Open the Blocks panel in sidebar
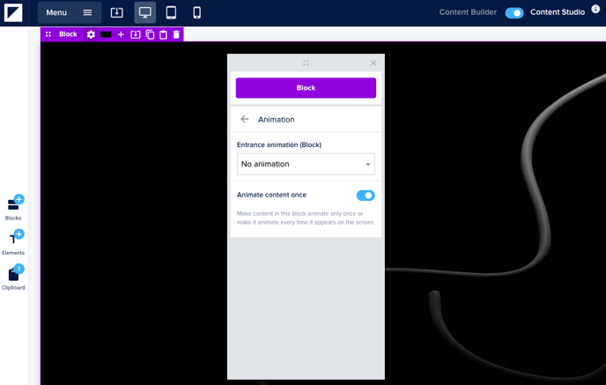This screenshot has width=606, height=385. pyautogui.click(x=13, y=206)
